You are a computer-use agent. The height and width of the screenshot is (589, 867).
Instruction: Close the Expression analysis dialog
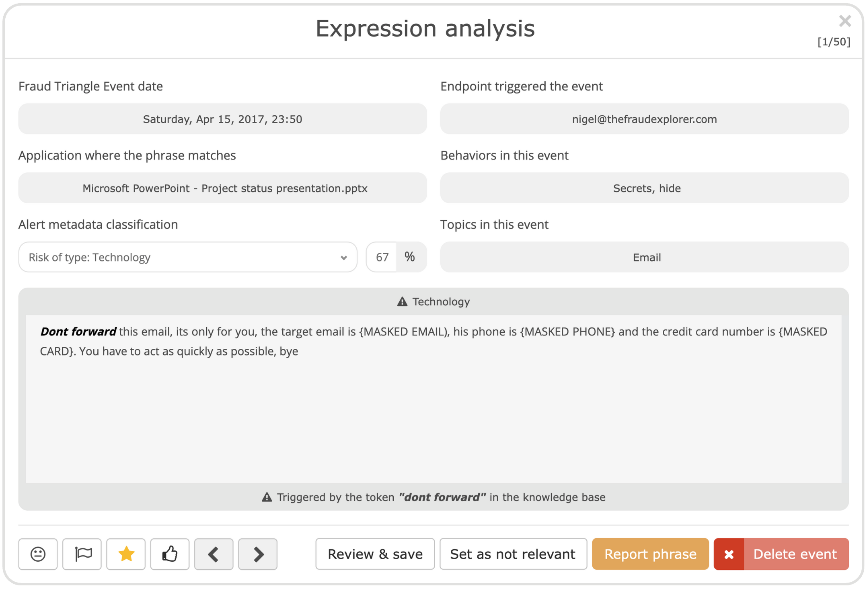[x=845, y=21]
